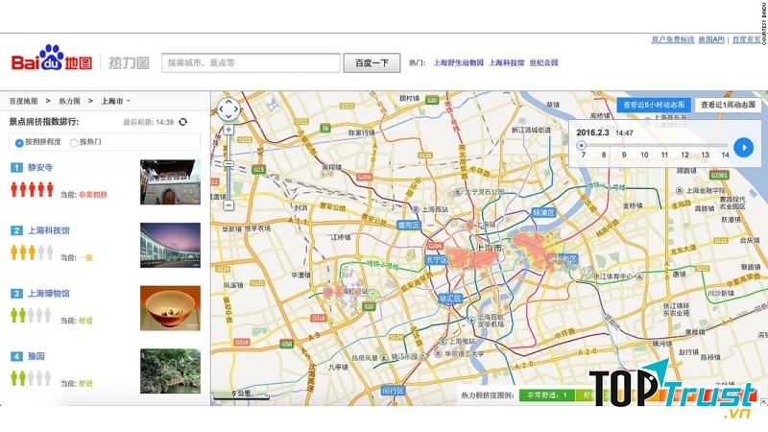The height and width of the screenshot is (432, 768).
Task: Click the map zoom level slider handle
Action: [228, 164]
